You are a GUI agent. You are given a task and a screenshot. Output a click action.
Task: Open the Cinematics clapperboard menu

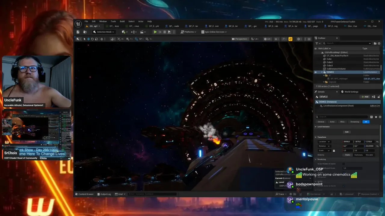(x=143, y=32)
